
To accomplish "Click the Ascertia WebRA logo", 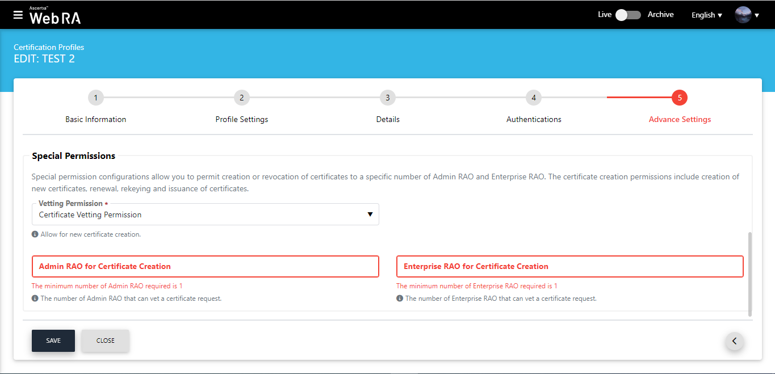I will pyautogui.click(x=55, y=16).
